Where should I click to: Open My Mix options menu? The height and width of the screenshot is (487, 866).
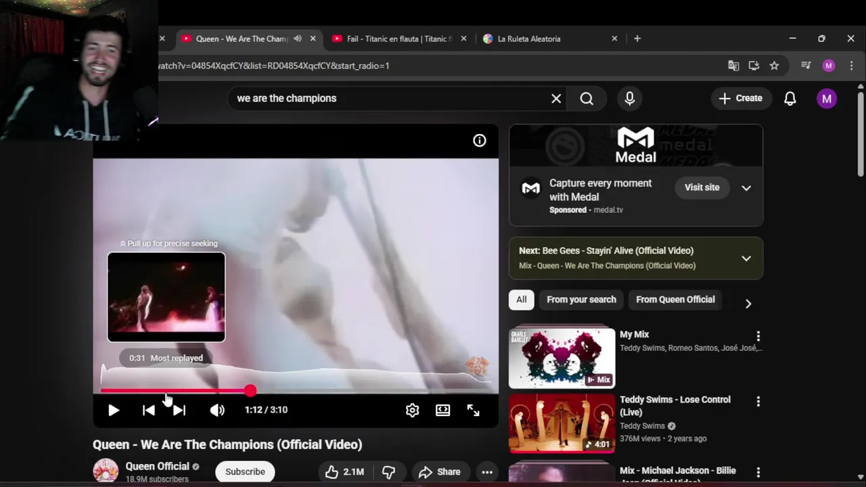click(x=758, y=336)
